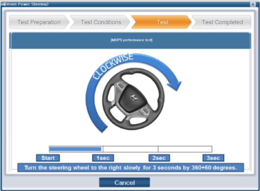Click the 3sec marker label
This screenshot has width=260, height=191.
(213, 158)
